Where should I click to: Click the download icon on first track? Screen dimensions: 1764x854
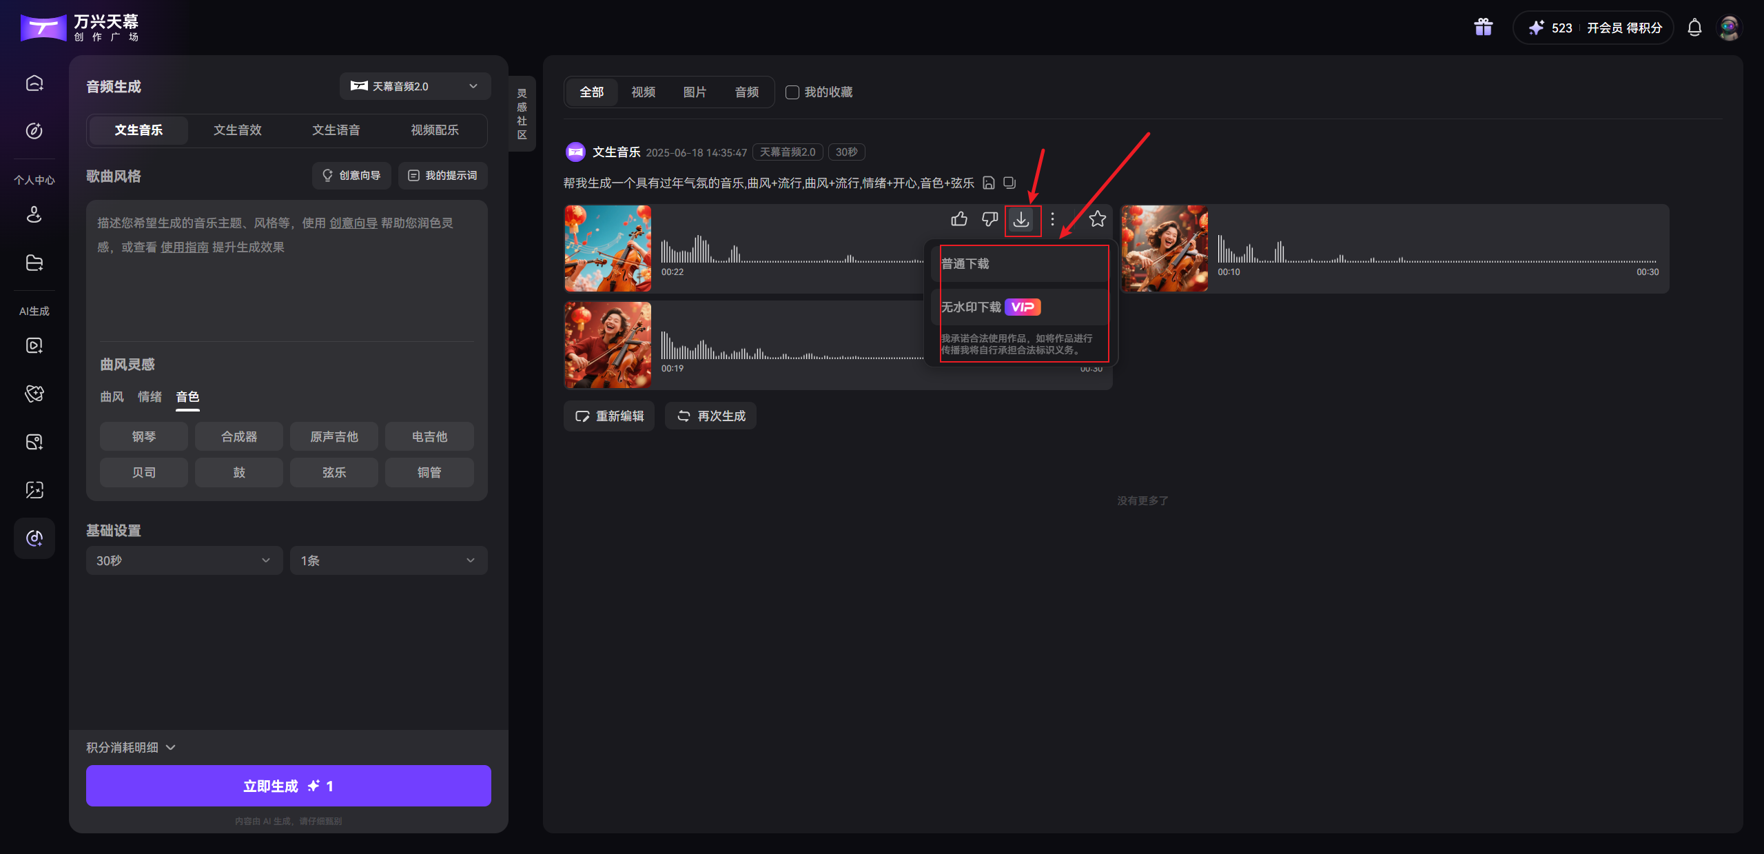click(1021, 220)
